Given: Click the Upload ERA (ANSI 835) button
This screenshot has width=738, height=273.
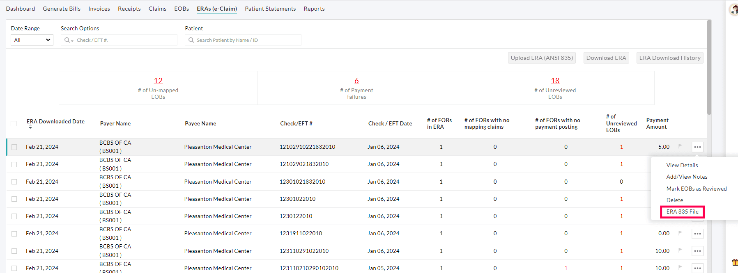Looking at the screenshot, I should [x=541, y=58].
